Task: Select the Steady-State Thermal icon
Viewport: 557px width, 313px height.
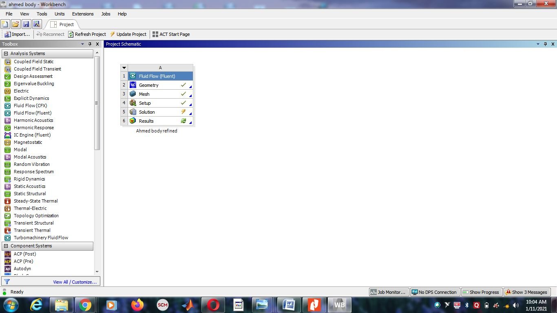Action: tap(7, 201)
